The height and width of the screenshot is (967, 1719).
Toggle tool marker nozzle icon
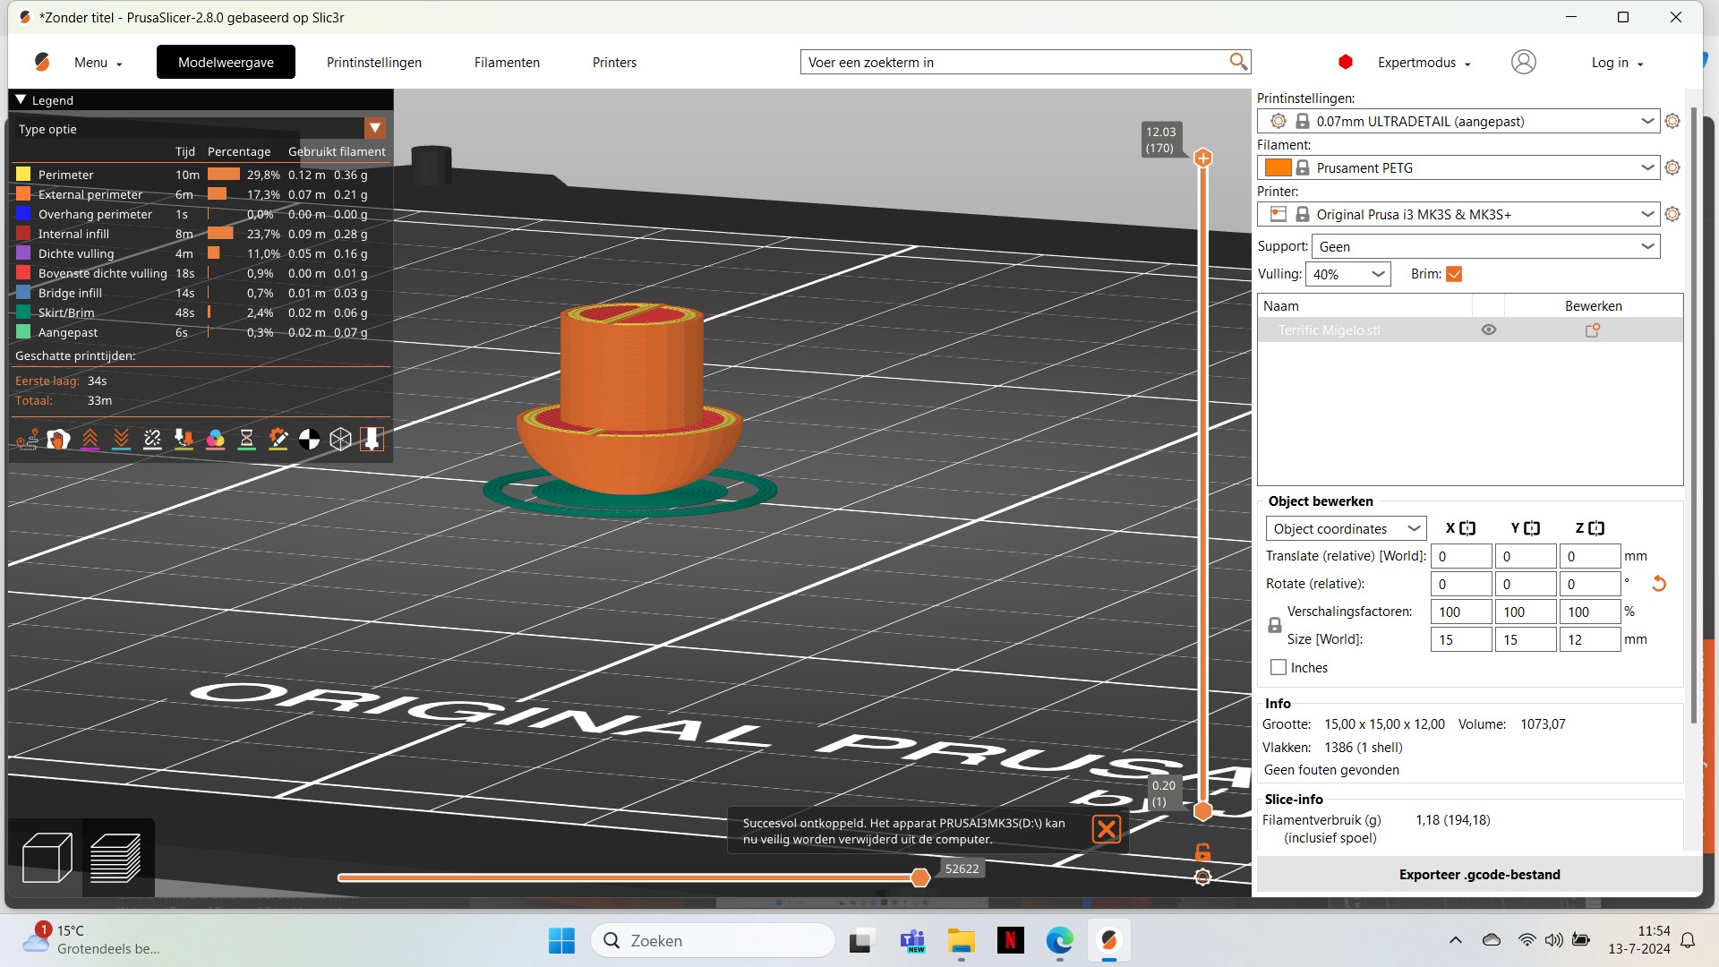pyautogui.click(x=372, y=439)
